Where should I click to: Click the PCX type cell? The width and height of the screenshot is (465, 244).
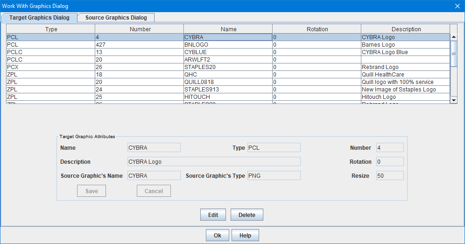[51, 67]
